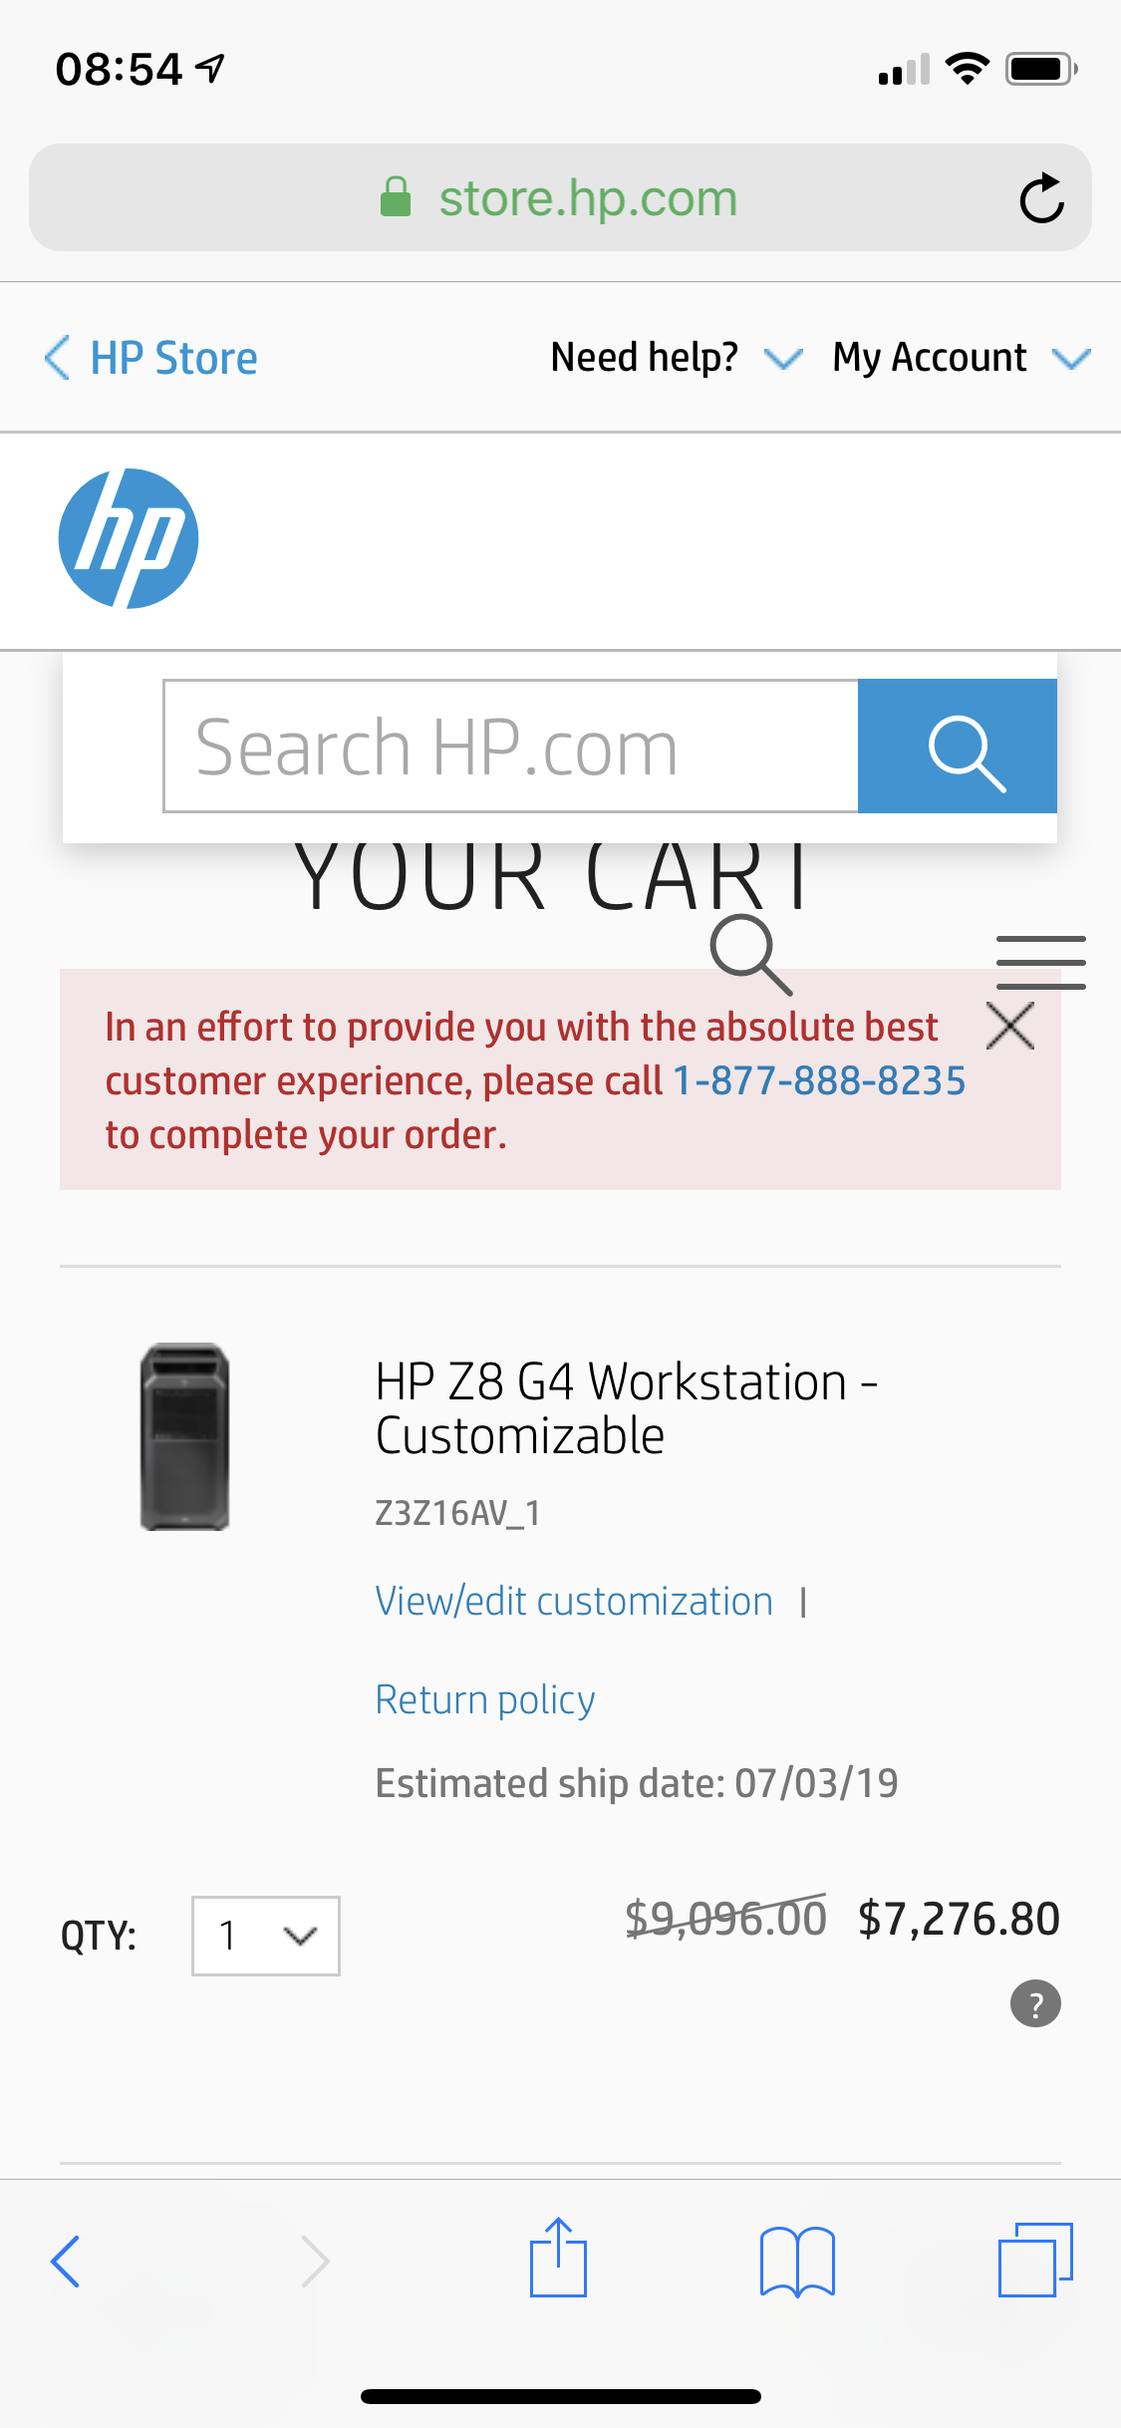1121x2428 pixels.
Task: Tap the magnifier icon beside Your Cart
Action: coord(751,955)
